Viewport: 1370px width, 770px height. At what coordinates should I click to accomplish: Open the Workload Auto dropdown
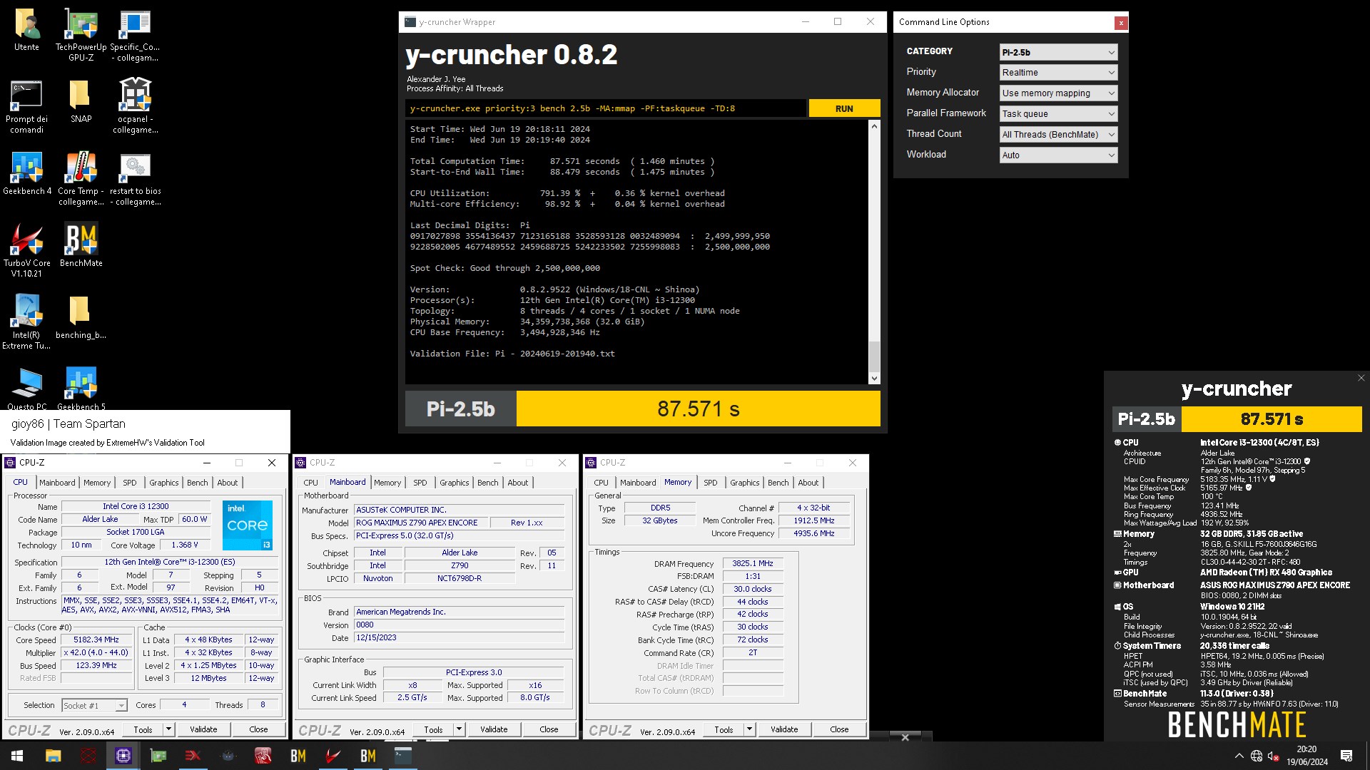click(x=1058, y=155)
